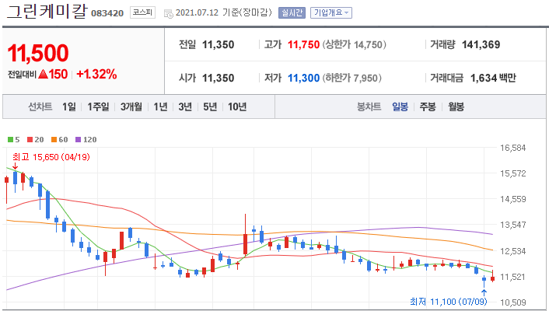
Task: Click the 15,572 price axis label
Action: (x=513, y=173)
